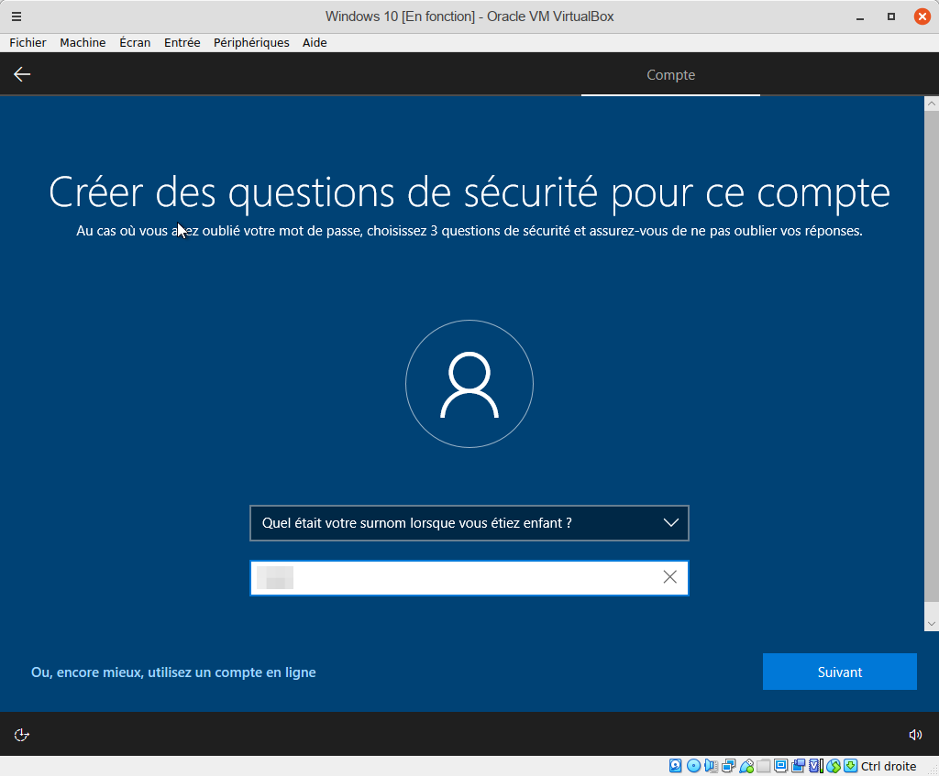This screenshot has height=776, width=939.
Task: Click the back arrow in setup header
Action: 22,74
